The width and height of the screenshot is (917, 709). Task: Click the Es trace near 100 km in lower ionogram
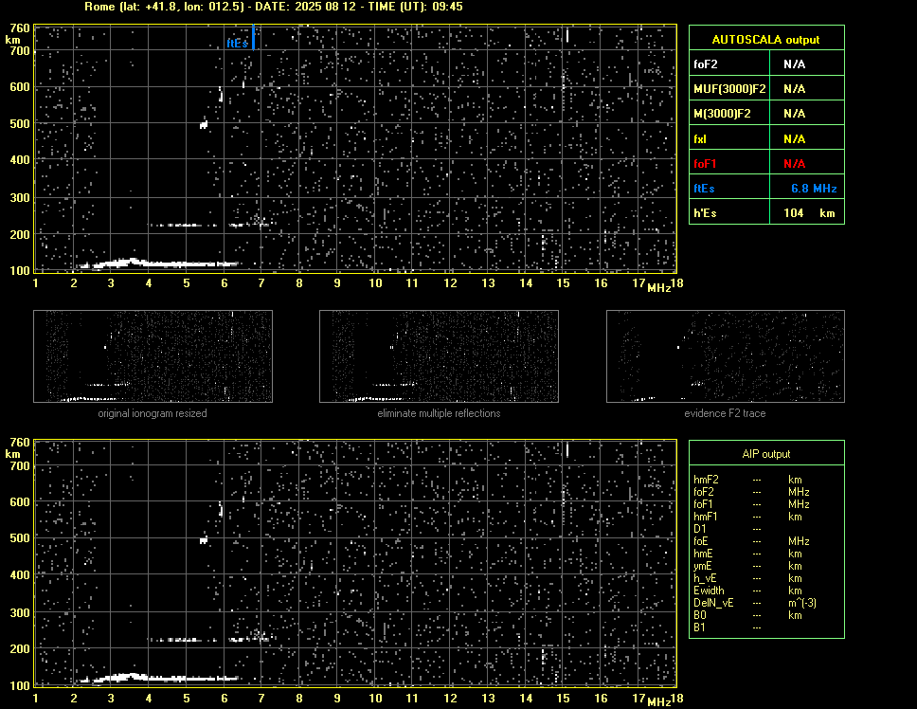pos(159,679)
